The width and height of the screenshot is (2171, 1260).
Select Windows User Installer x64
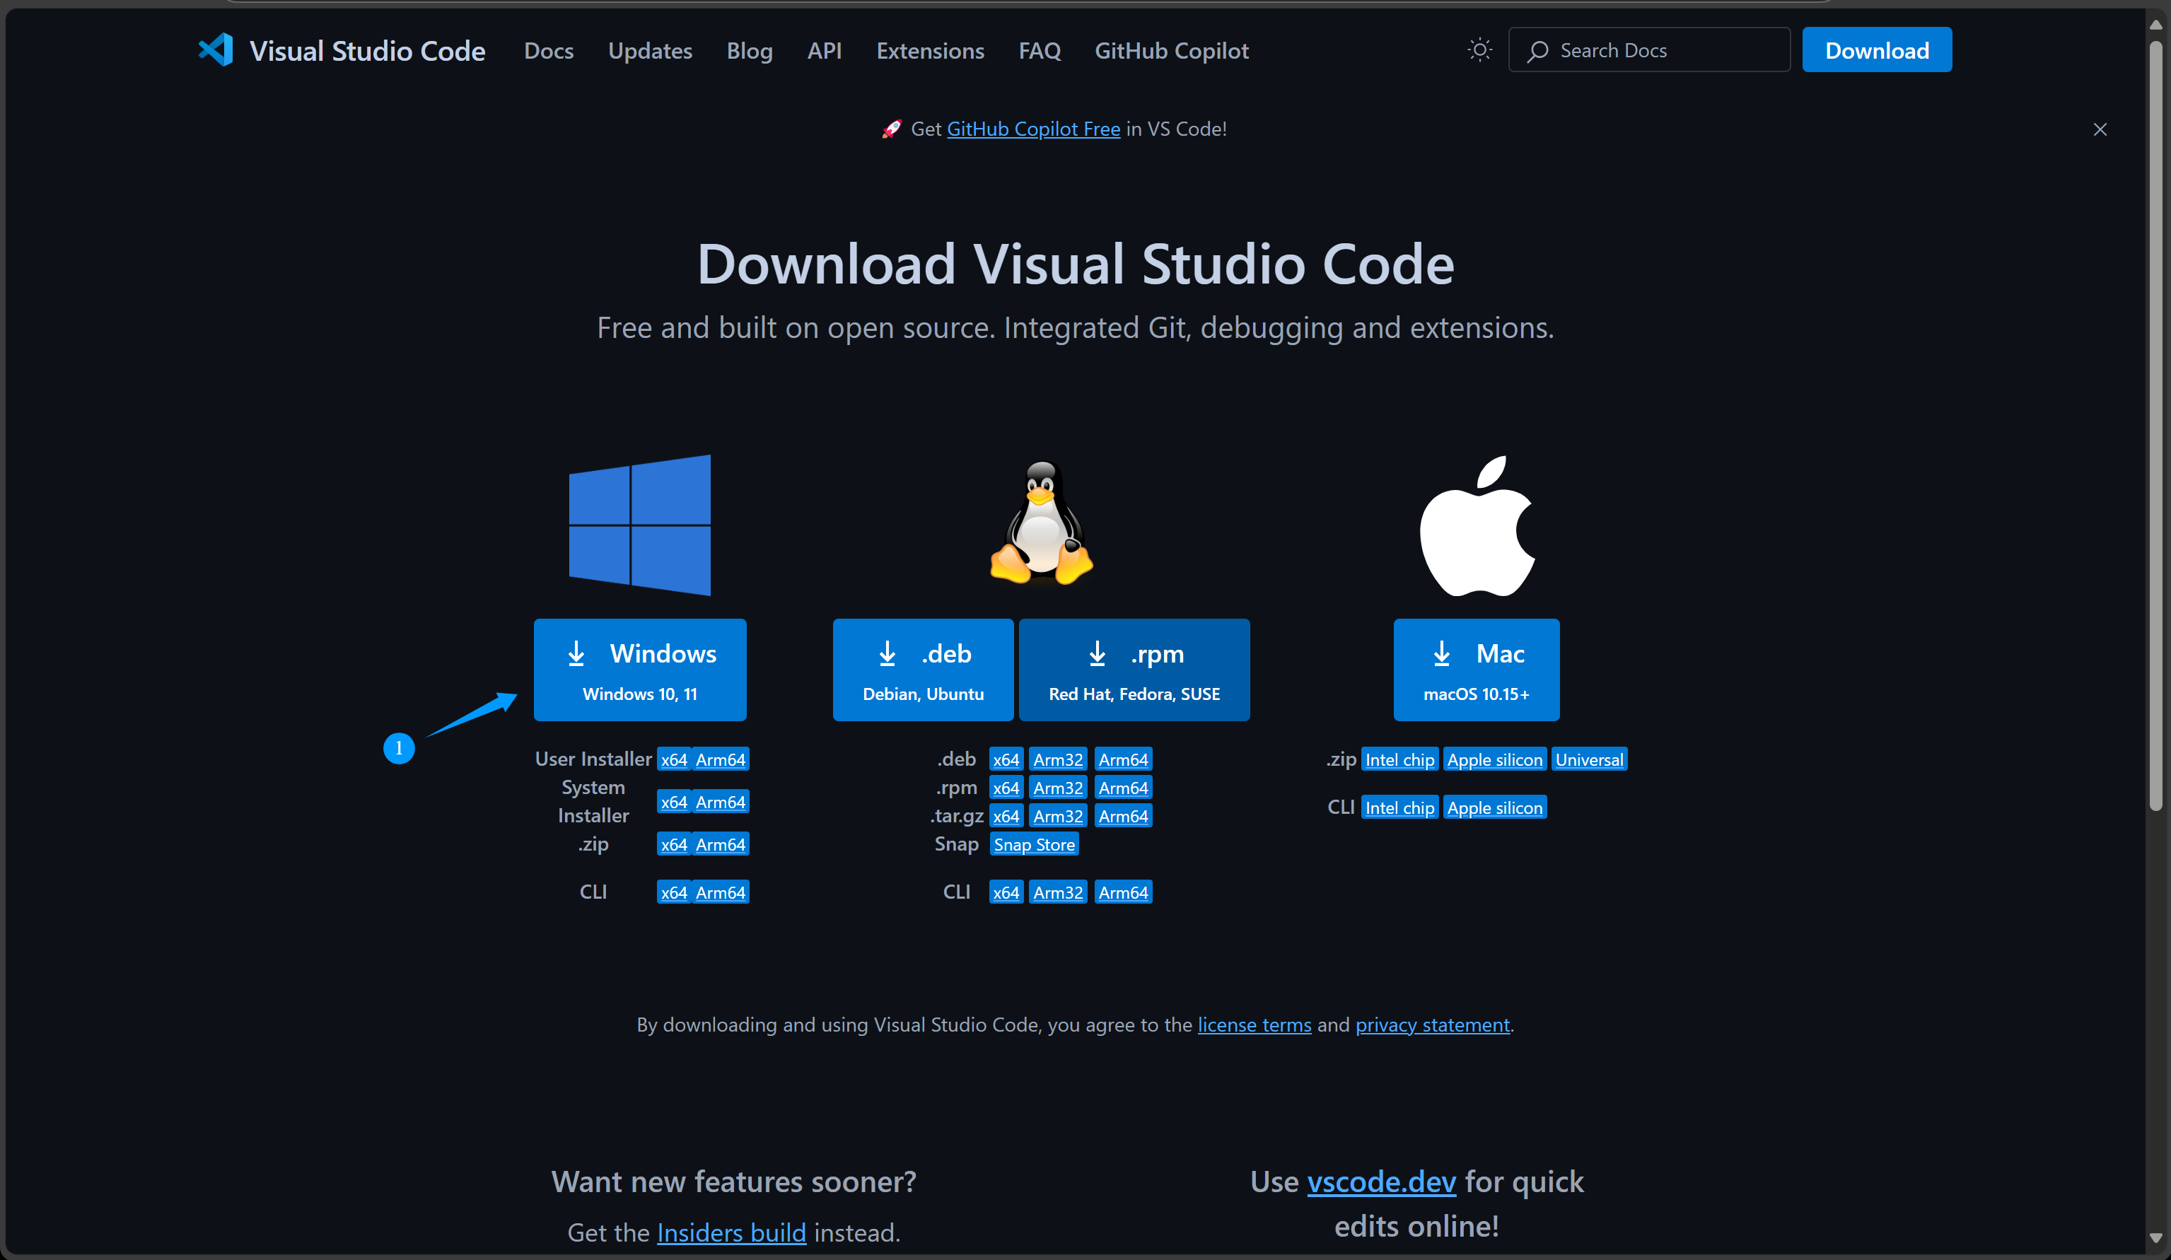[x=674, y=759]
